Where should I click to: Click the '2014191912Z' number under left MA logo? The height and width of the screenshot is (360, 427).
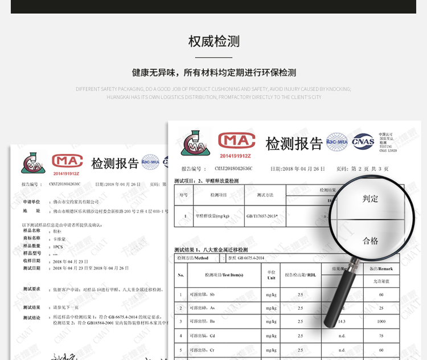(x=66, y=174)
